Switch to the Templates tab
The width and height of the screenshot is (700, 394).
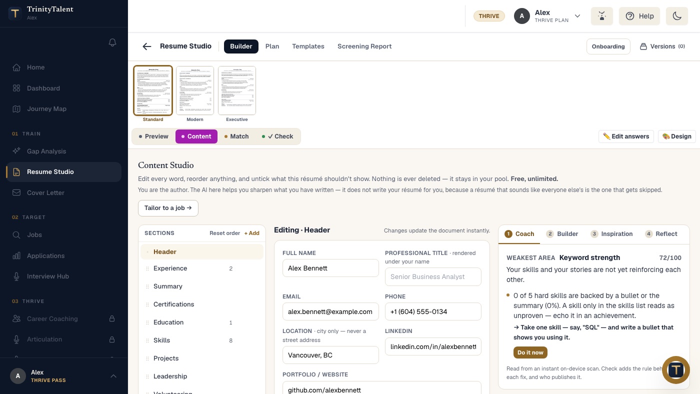click(308, 46)
